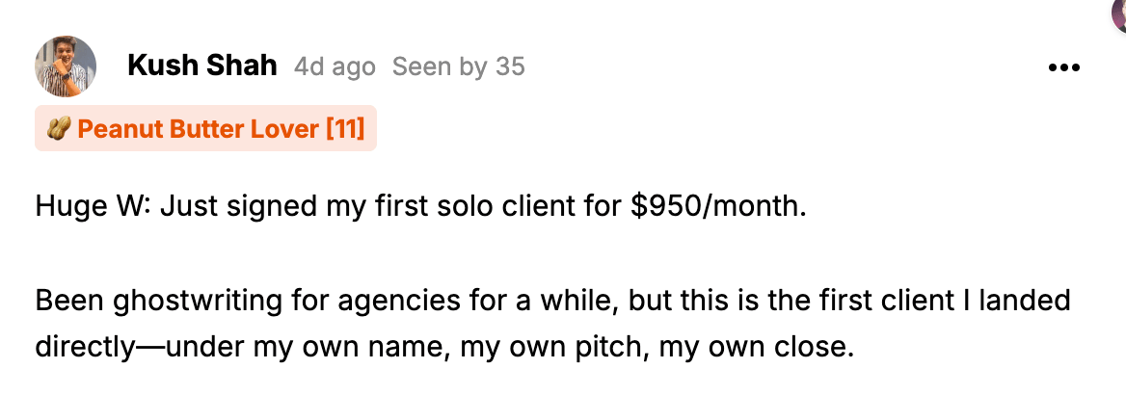Click the "my own close." ending text

tap(756, 348)
